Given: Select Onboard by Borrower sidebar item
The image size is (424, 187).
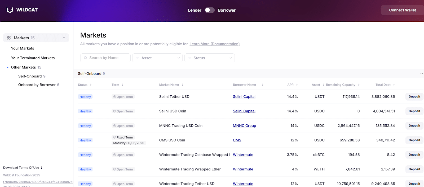Looking at the screenshot, I should (37, 85).
